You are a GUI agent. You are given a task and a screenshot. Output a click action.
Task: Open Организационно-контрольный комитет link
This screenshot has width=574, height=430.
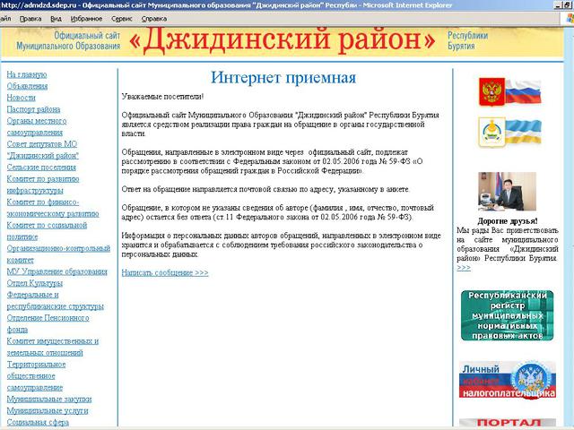(58, 254)
